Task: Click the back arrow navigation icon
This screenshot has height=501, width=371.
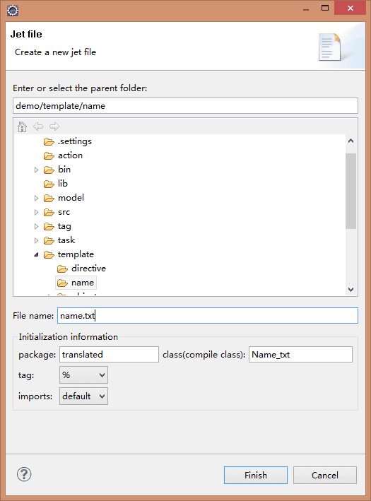Action: (38, 126)
